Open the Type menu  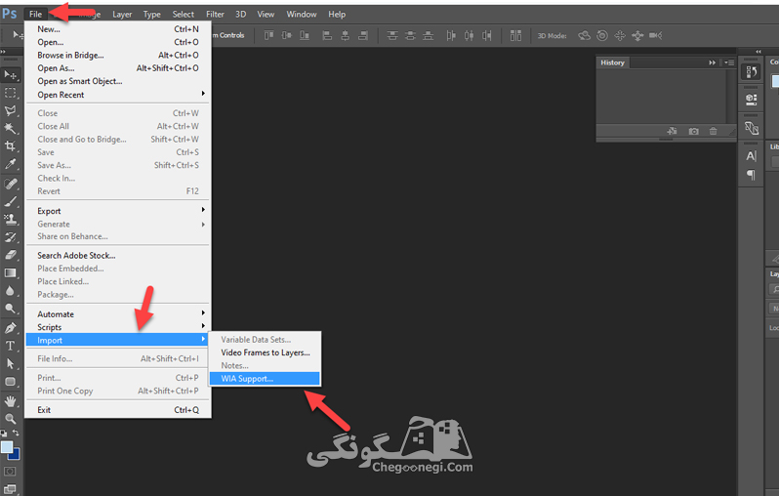[x=152, y=15]
